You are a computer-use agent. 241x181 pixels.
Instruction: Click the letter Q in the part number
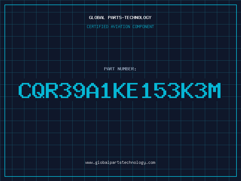(38, 90)
